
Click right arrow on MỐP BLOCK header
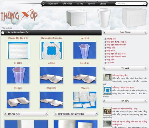pyautogui.click(x=46, y=114)
